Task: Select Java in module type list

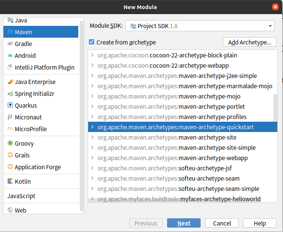Action: pos(41,20)
